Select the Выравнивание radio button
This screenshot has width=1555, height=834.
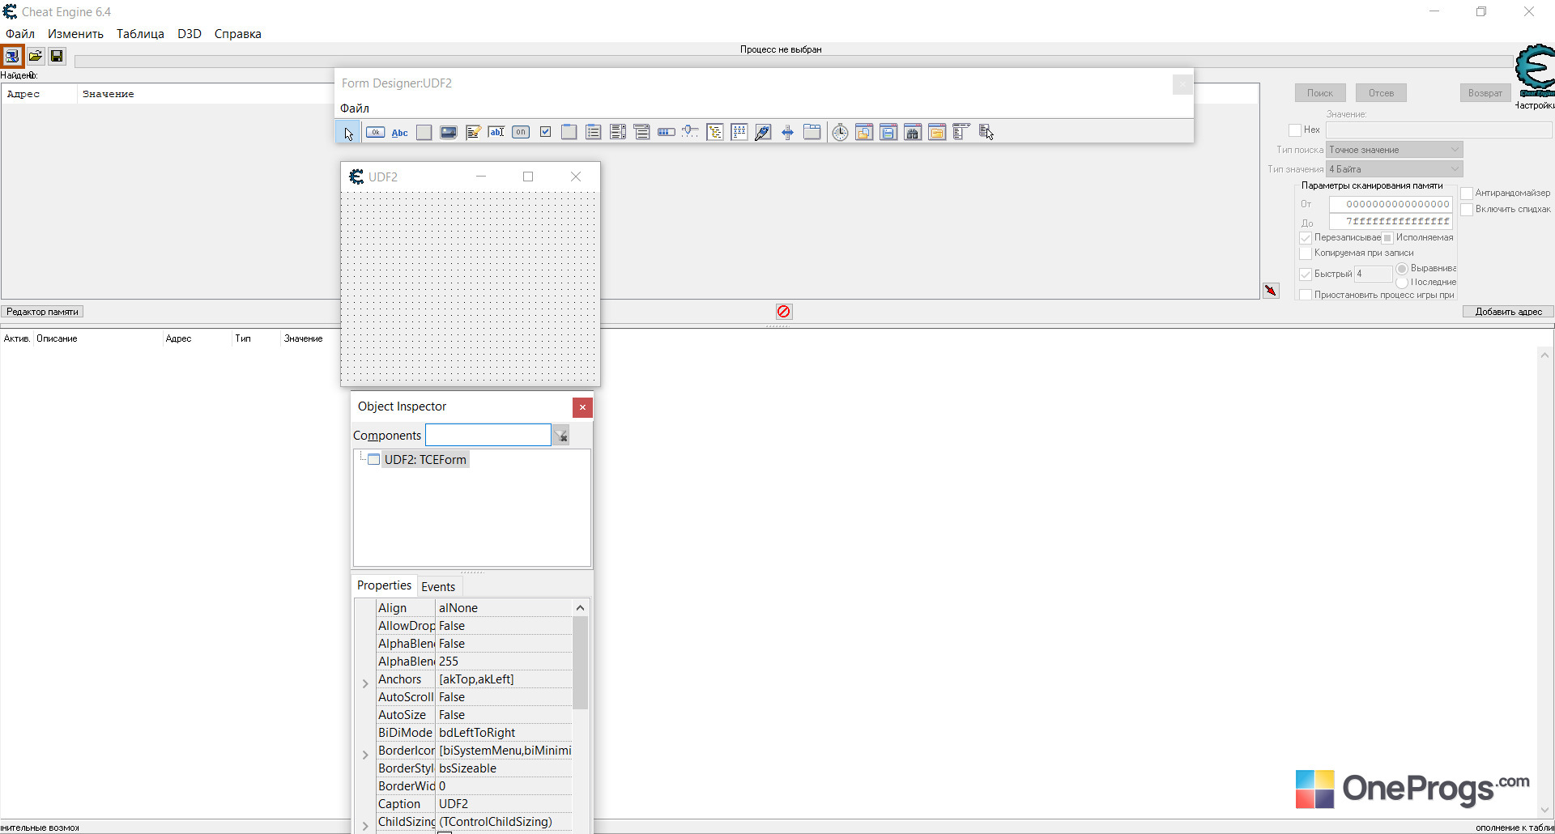pyautogui.click(x=1402, y=269)
